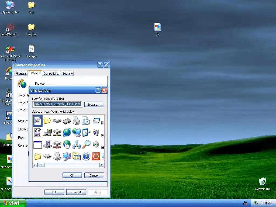Open the Compatibility tab
Screen dimensions: 276x207
tap(51, 74)
